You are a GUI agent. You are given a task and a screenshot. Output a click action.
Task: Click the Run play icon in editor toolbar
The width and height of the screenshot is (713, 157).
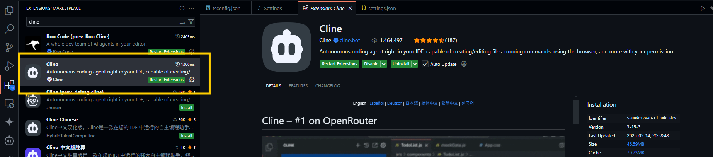(x=703, y=8)
